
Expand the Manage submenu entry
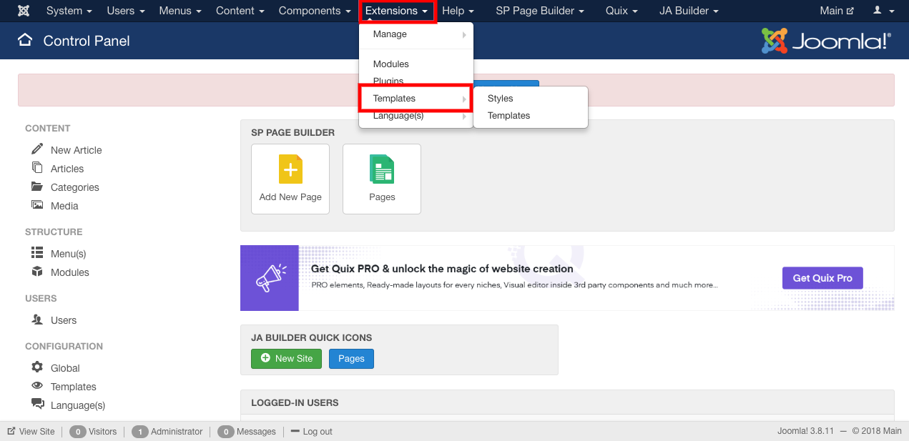[x=416, y=34]
